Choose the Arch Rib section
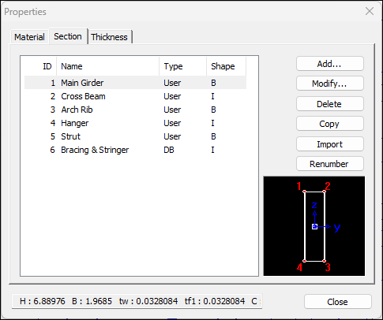383x320 pixels. point(135,110)
